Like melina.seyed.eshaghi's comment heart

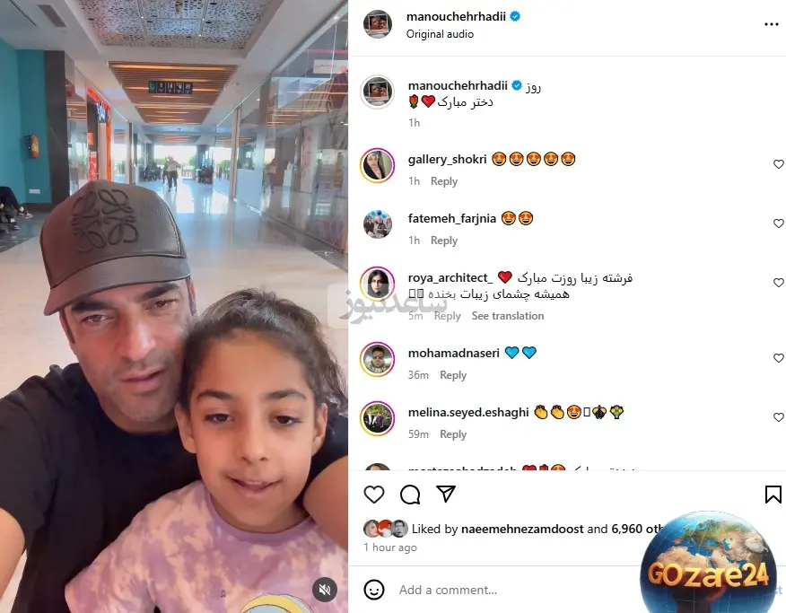click(779, 417)
